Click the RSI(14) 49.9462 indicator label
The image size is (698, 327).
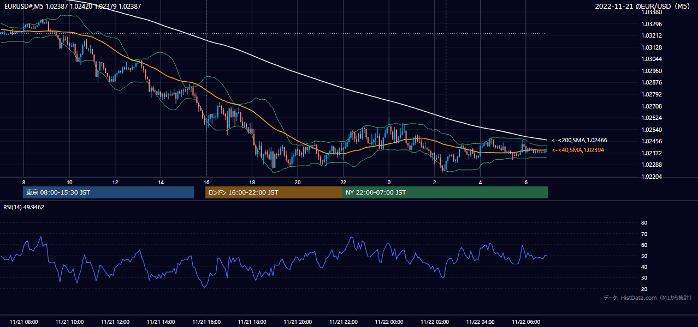[x=24, y=207]
